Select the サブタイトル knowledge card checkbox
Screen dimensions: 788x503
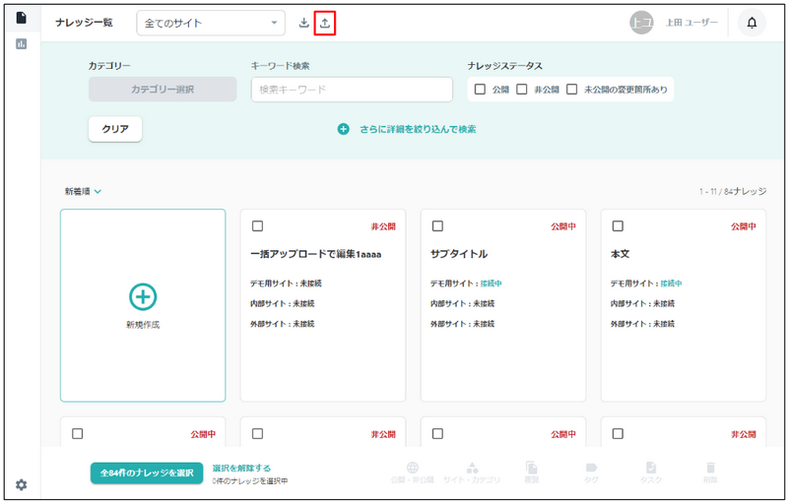[x=437, y=226]
